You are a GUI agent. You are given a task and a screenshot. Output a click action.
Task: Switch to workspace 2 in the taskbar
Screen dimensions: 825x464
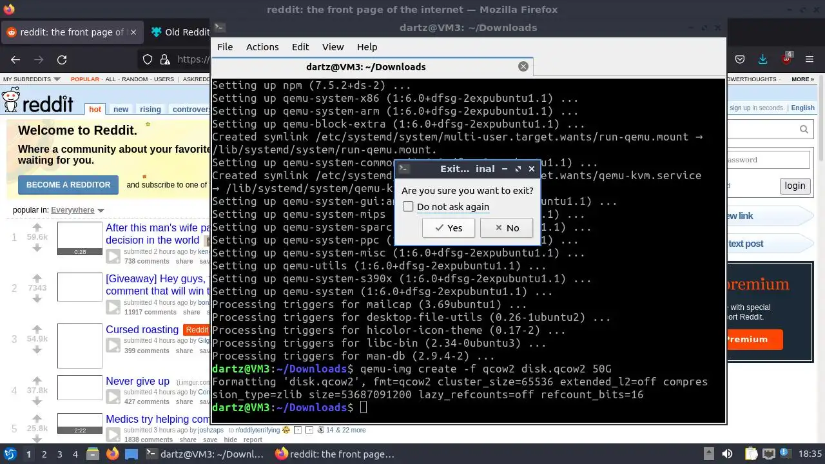click(44, 454)
